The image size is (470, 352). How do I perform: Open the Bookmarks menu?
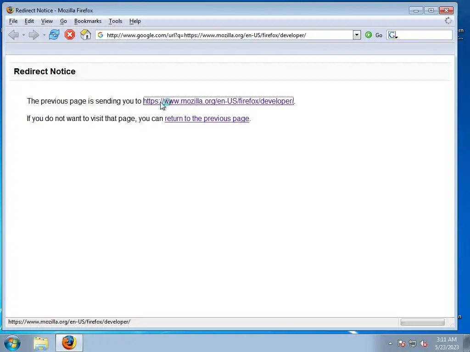click(88, 21)
